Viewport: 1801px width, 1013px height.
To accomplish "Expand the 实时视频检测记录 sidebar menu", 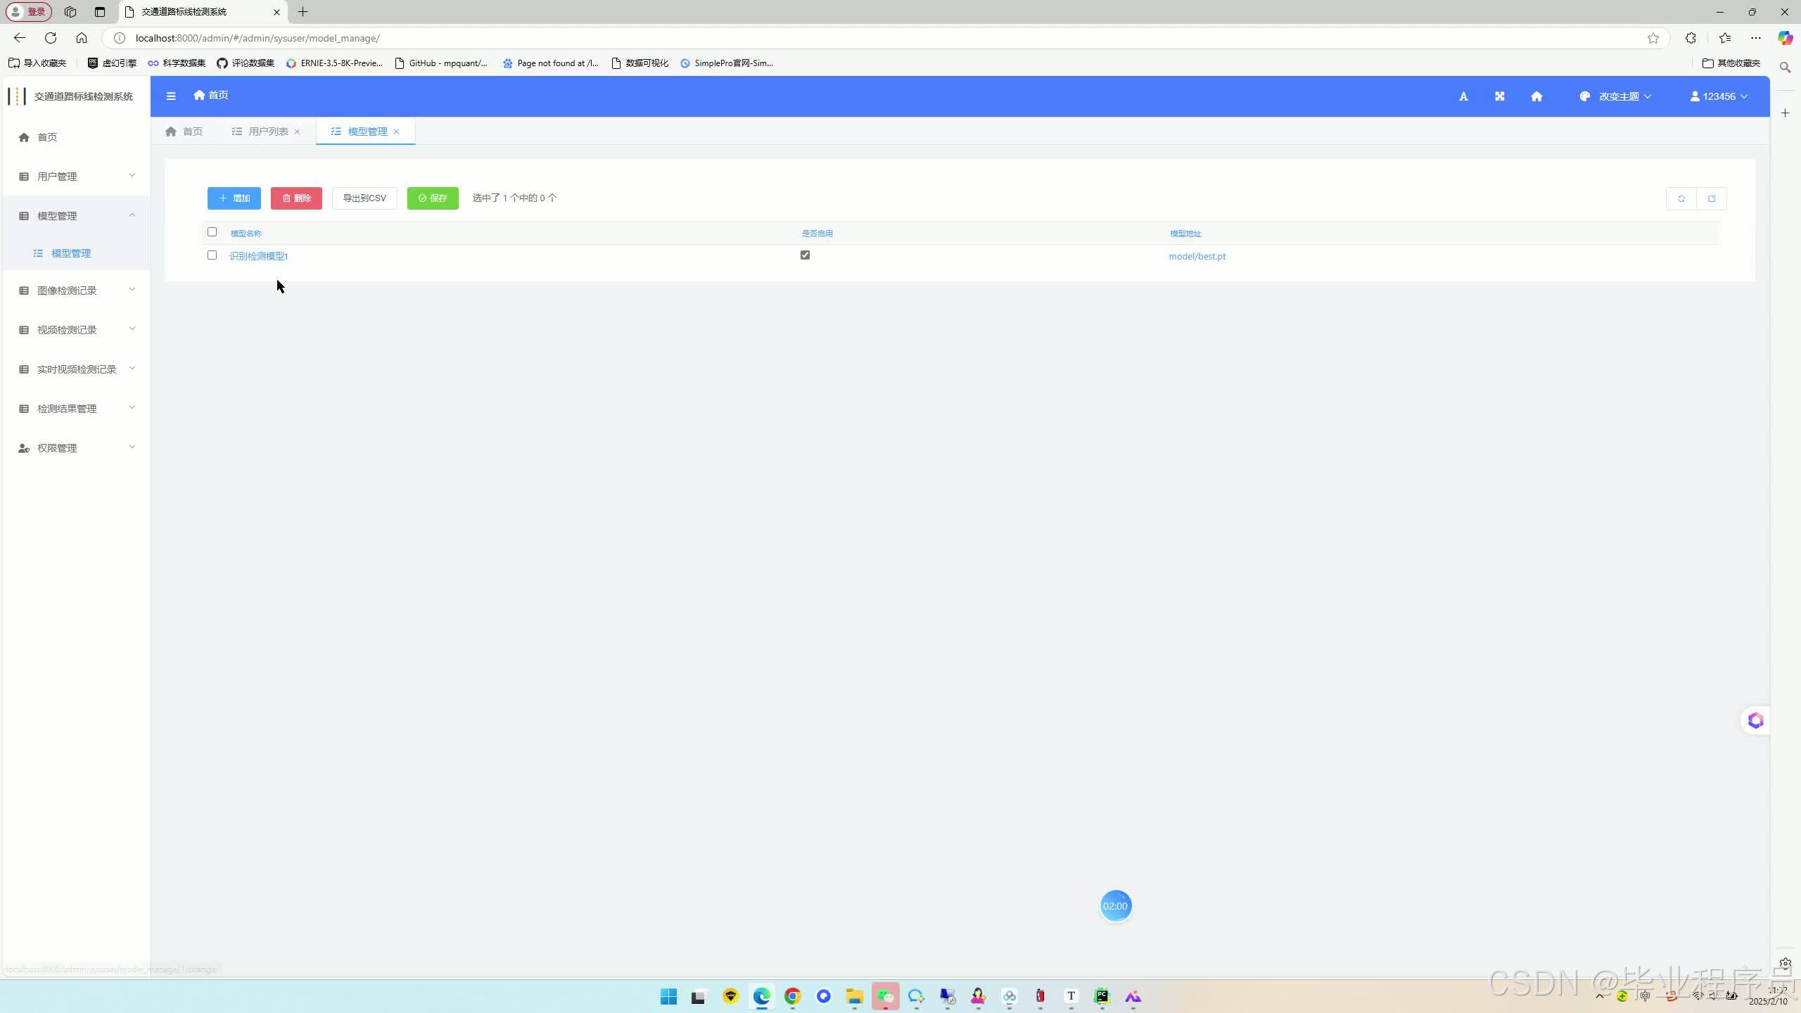I will [76, 369].
